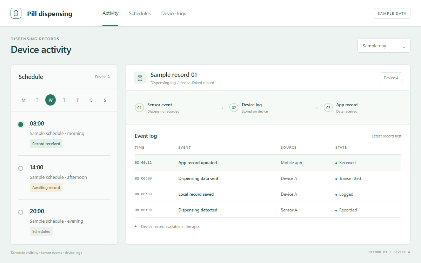Click step circle 02 for Device log

[234, 108]
